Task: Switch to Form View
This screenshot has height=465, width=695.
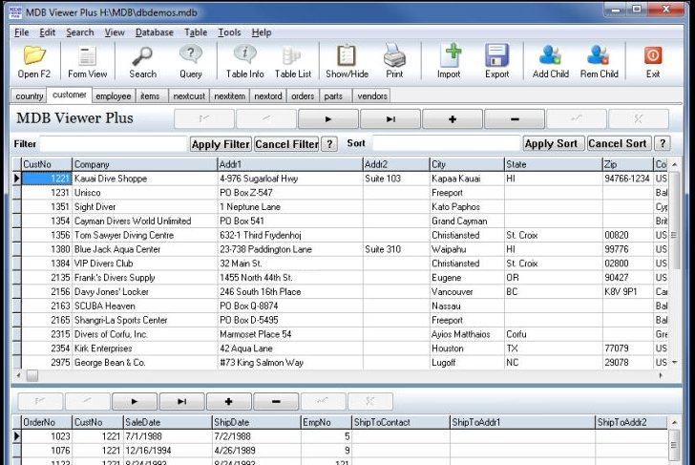Action: click(x=87, y=62)
